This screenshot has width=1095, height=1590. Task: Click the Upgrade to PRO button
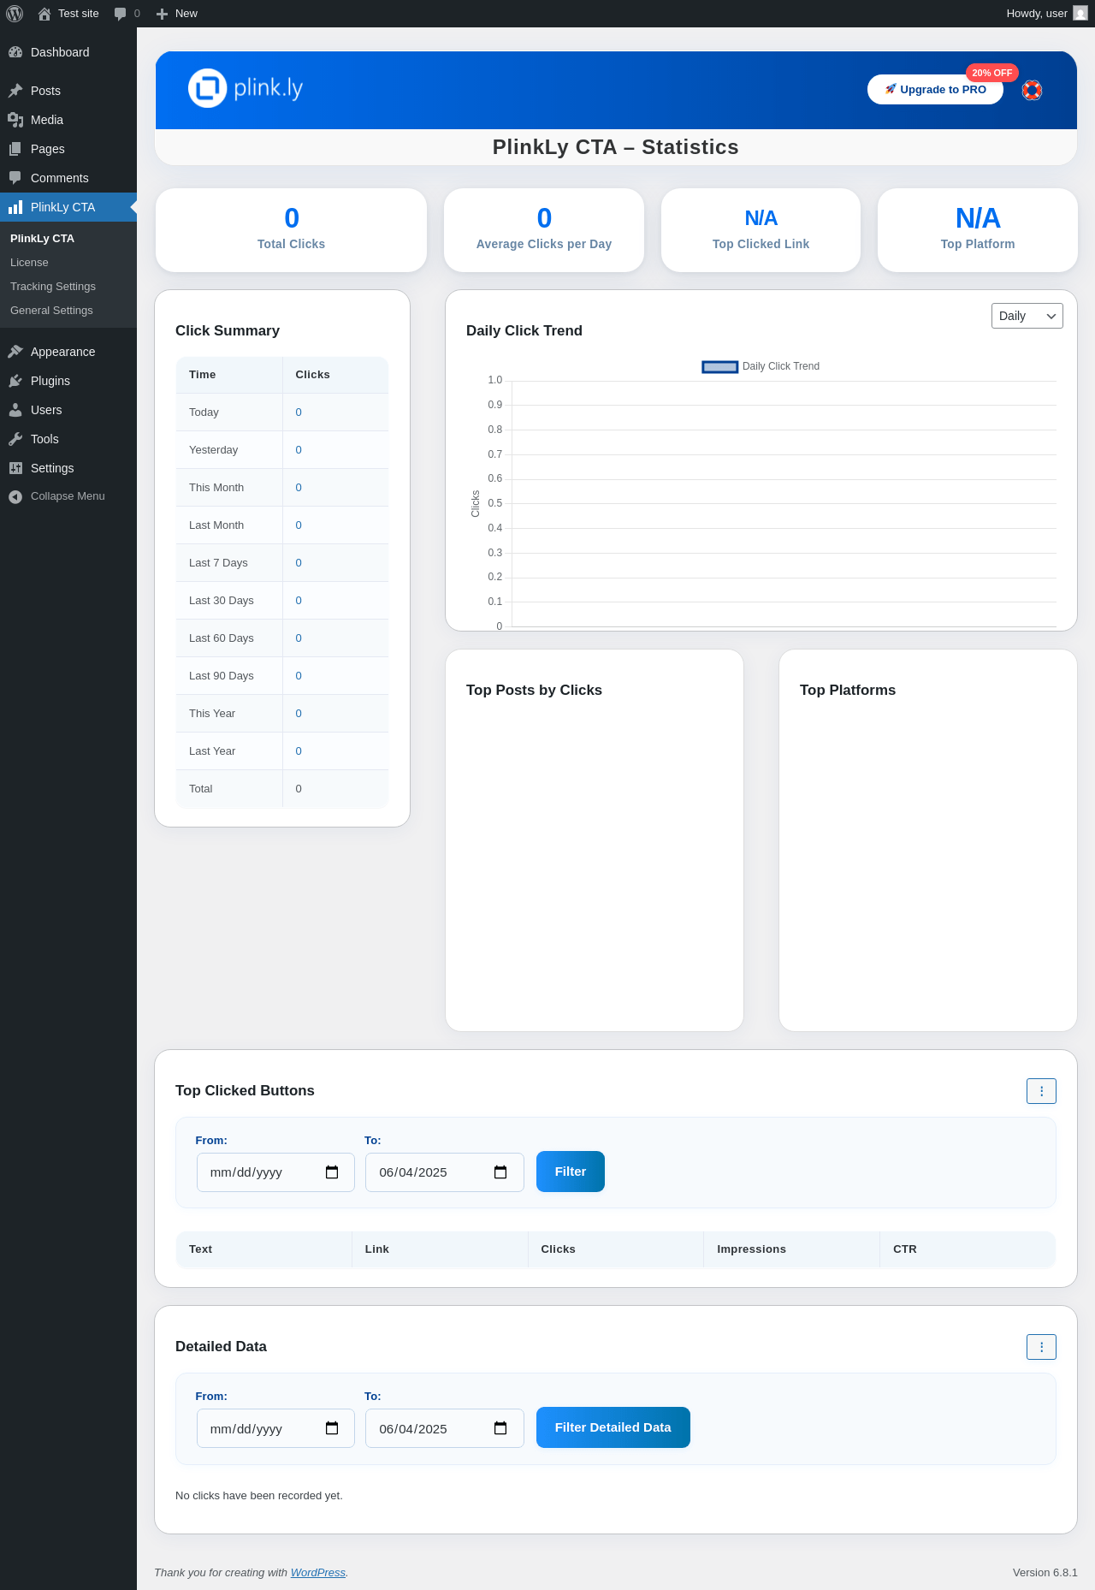point(935,90)
